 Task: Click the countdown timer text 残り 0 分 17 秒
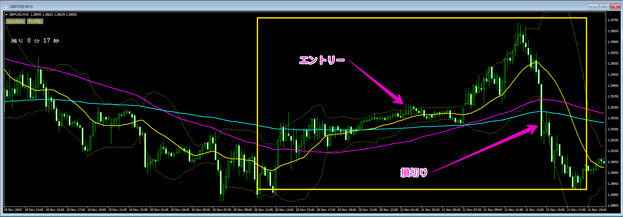(x=35, y=41)
